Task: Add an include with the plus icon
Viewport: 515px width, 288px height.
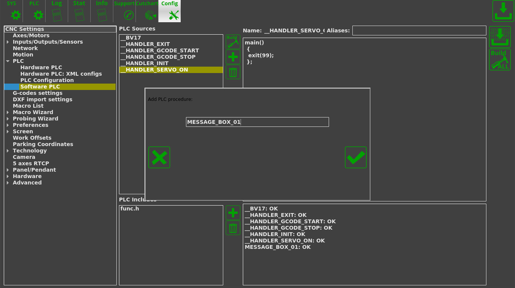Action: (x=233, y=213)
